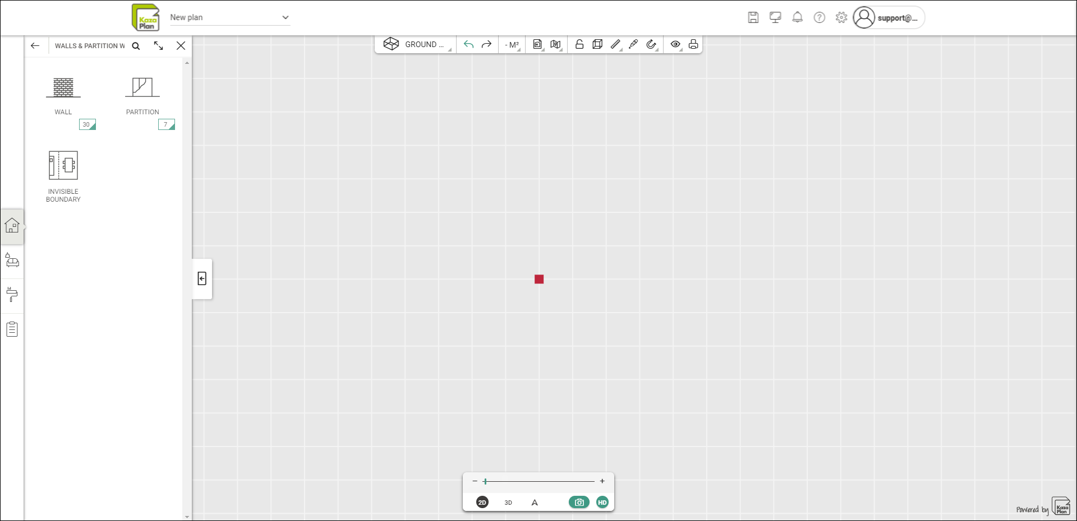Zoom in with the plus button
Image resolution: width=1077 pixels, height=521 pixels.
pos(602,481)
